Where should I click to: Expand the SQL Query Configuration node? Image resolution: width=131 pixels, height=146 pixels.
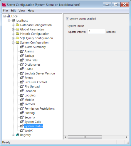13,38
